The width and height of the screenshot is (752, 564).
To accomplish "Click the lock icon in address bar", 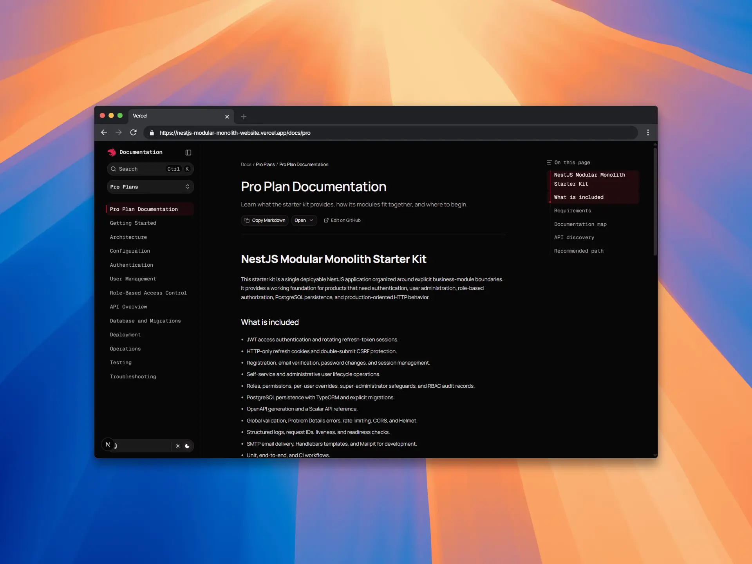I will [152, 133].
